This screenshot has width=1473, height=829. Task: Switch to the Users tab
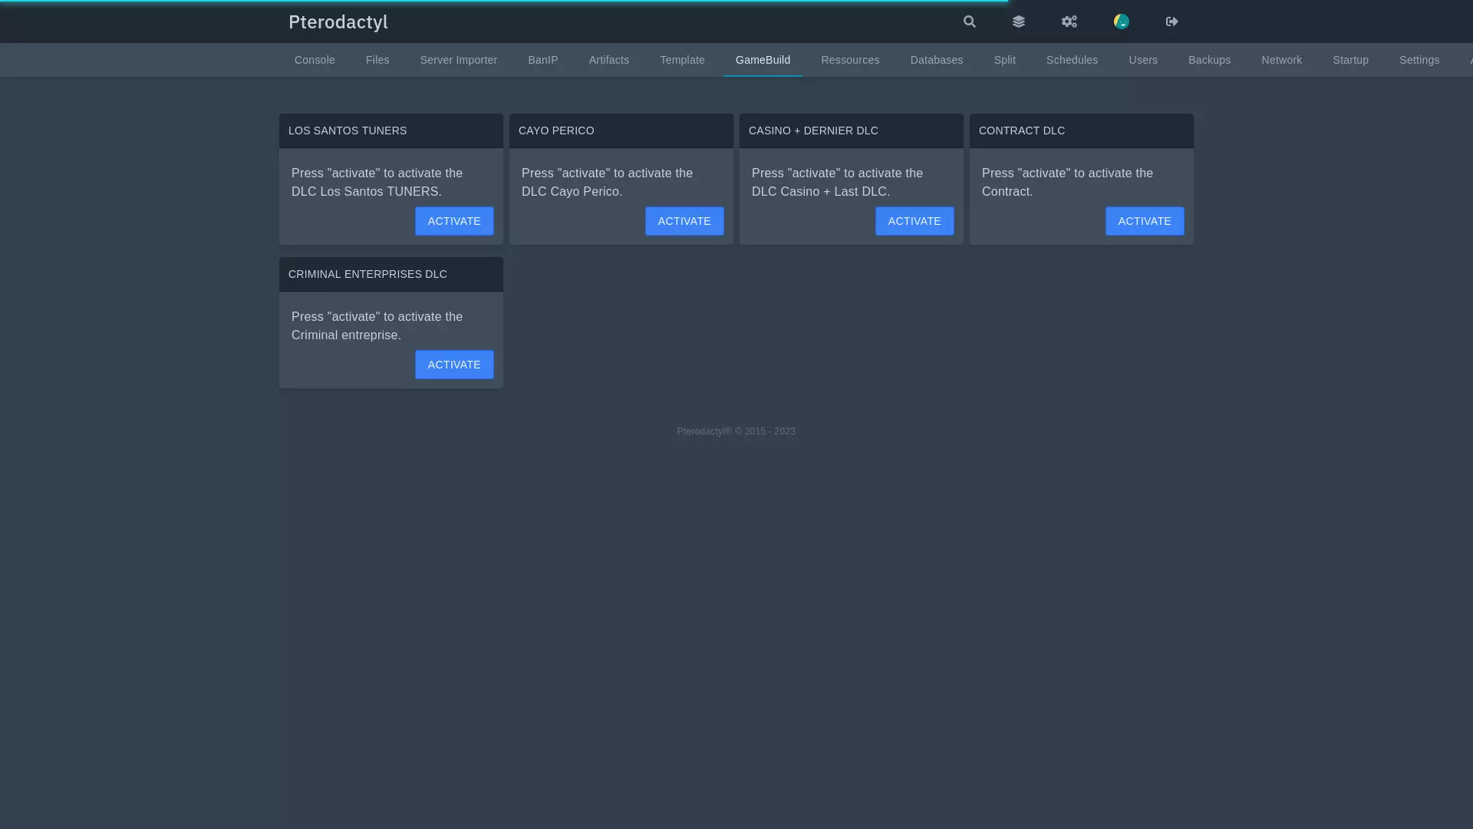coord(1143,60)
